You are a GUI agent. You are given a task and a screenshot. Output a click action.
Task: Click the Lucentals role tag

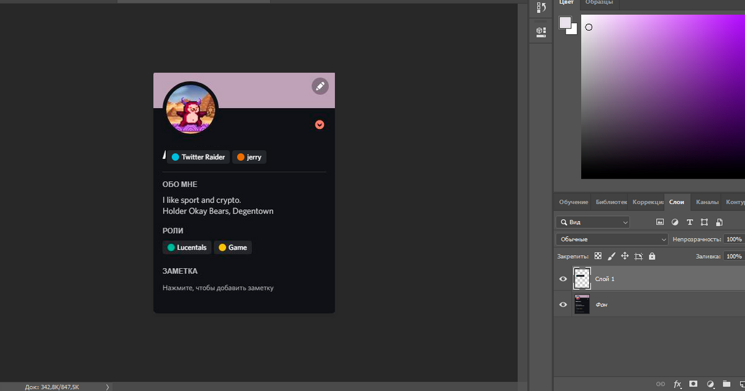(x=187, y=248)
